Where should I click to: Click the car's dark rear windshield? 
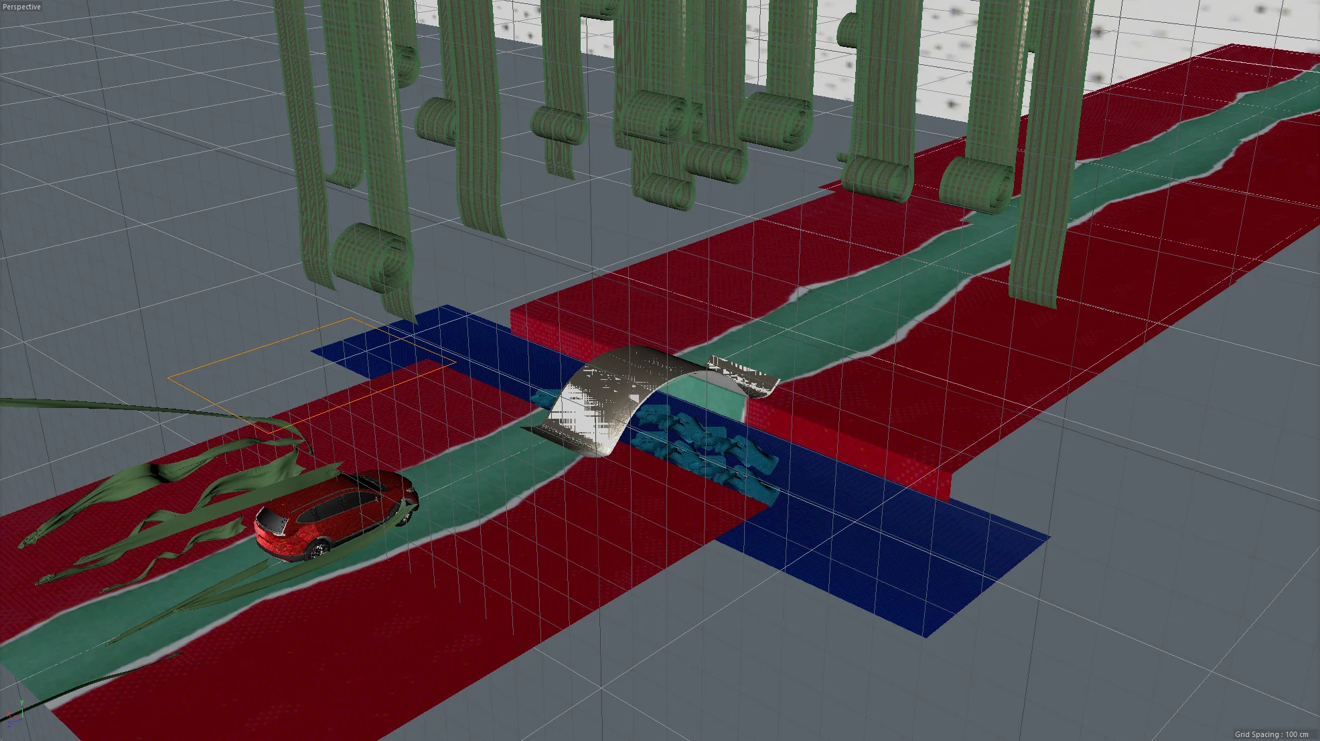273,521
